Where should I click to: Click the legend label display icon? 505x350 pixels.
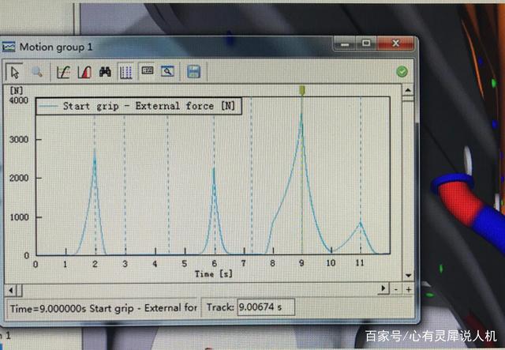(147, 71)
